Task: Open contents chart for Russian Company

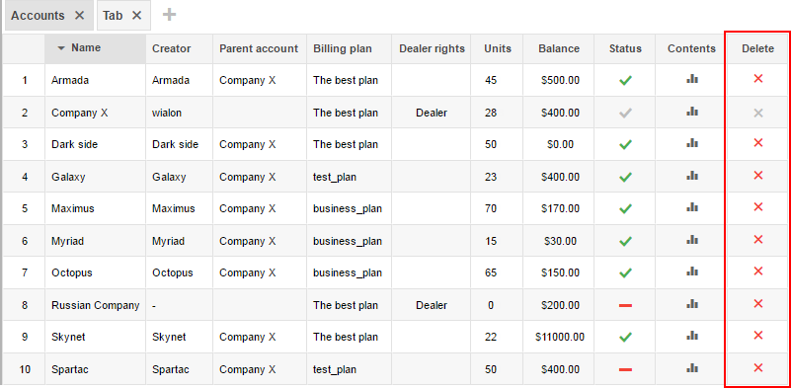Action: (692, 304)
